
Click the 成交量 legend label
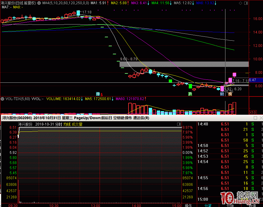click(x=77, y=124)
